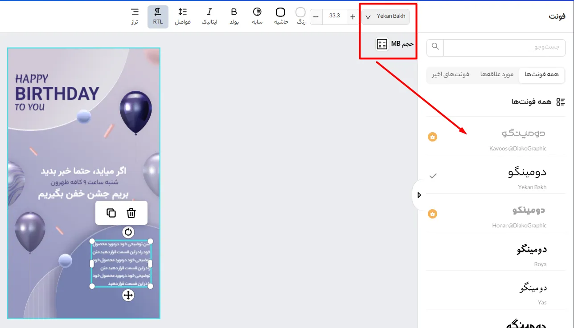
Task: Open the Yekan Bakh font dropdown
Action: point(385,16)
